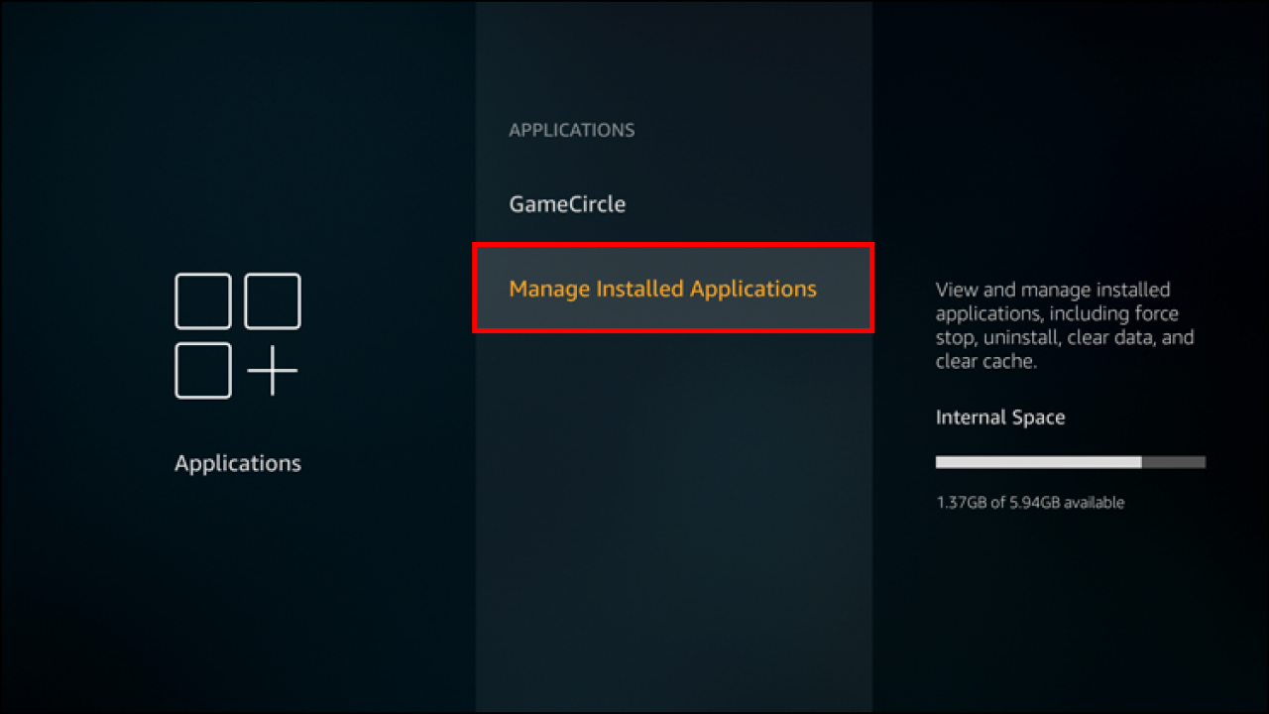Click the storage availability text
1269x714 pixels.
[x=1029, y=502]
